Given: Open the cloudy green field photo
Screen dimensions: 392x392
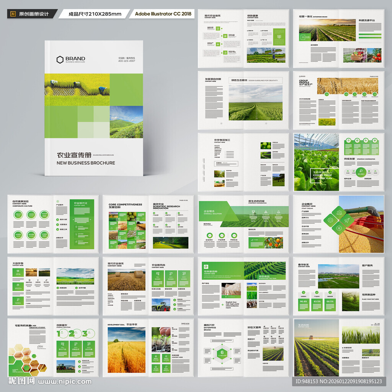Looking at the screenshot, I should click(255, 103).
